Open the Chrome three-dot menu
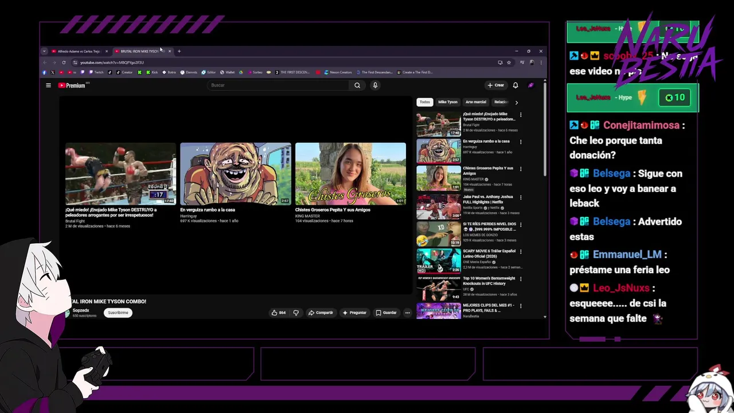This screenshot has width=734, height=413. point(541,62)
